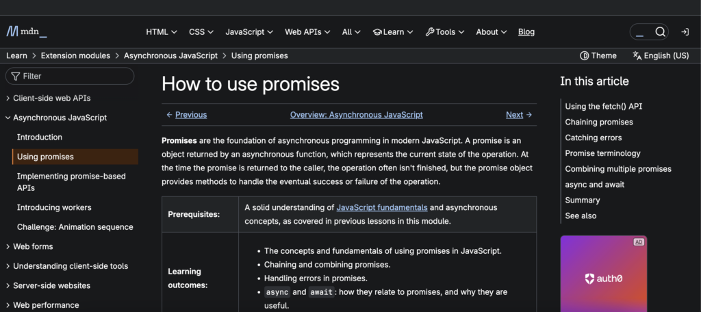The image size is (701, 312).
Task: Focus the header search field
Action: 642,31
